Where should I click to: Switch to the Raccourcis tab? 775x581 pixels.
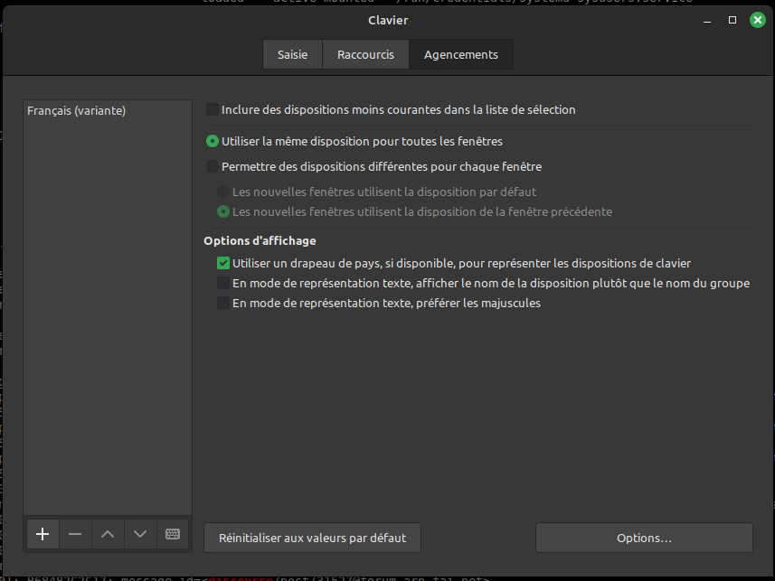click(x=365, y=54)
